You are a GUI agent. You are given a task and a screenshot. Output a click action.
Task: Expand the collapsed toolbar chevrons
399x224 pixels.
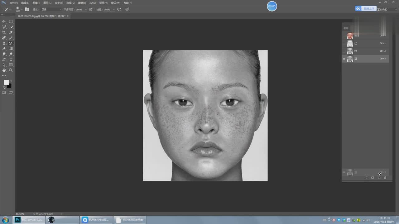click(x=2, y=14)
